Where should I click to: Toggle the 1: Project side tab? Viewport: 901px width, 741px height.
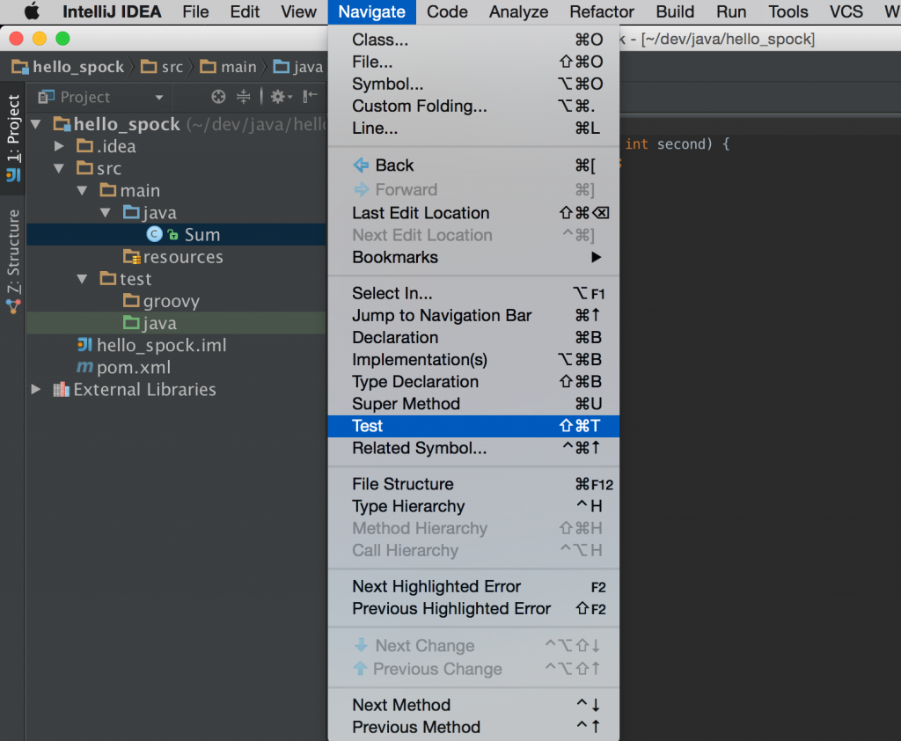pyautogui.click(x=12, y=138)
